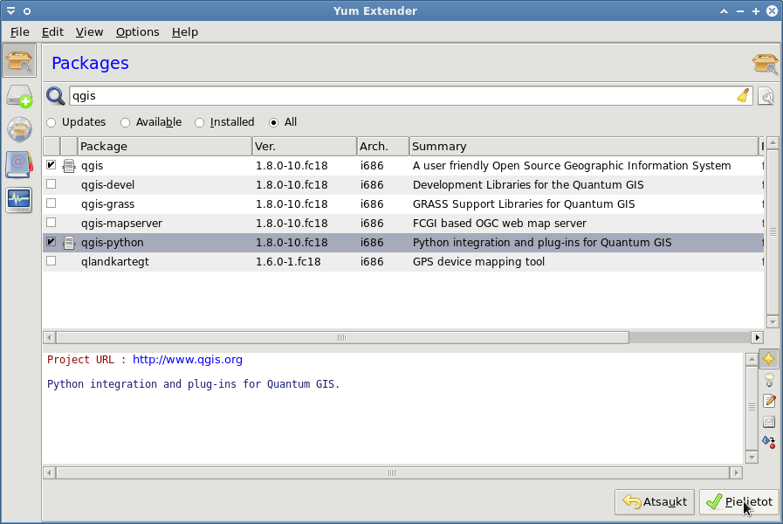This screenshot has height=524, width=783.
Task: Click "GPS device mapping tool" summary
Action: pyautogui.click(x=478, y=262)
